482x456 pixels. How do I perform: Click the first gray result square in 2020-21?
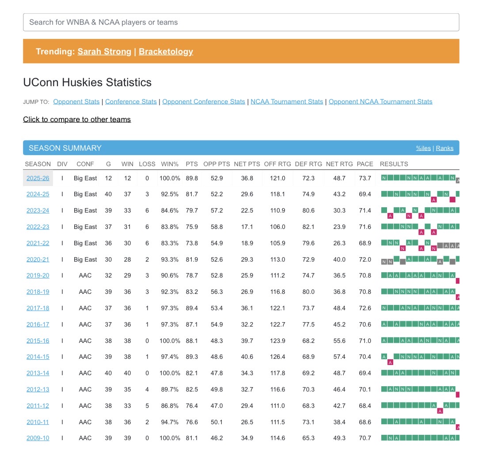(384, 262)
